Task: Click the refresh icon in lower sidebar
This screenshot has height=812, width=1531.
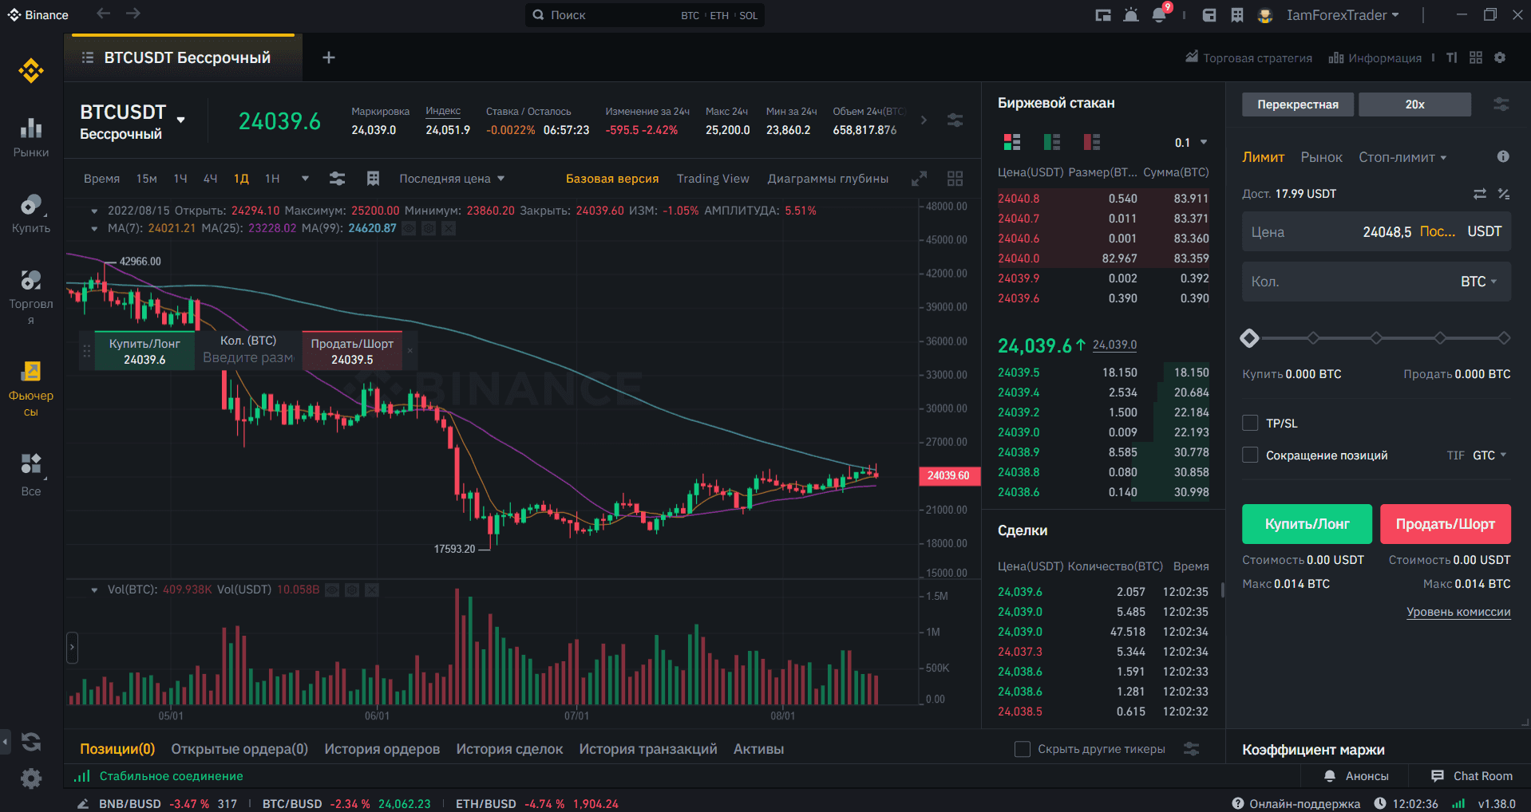Action: point(31,742)
